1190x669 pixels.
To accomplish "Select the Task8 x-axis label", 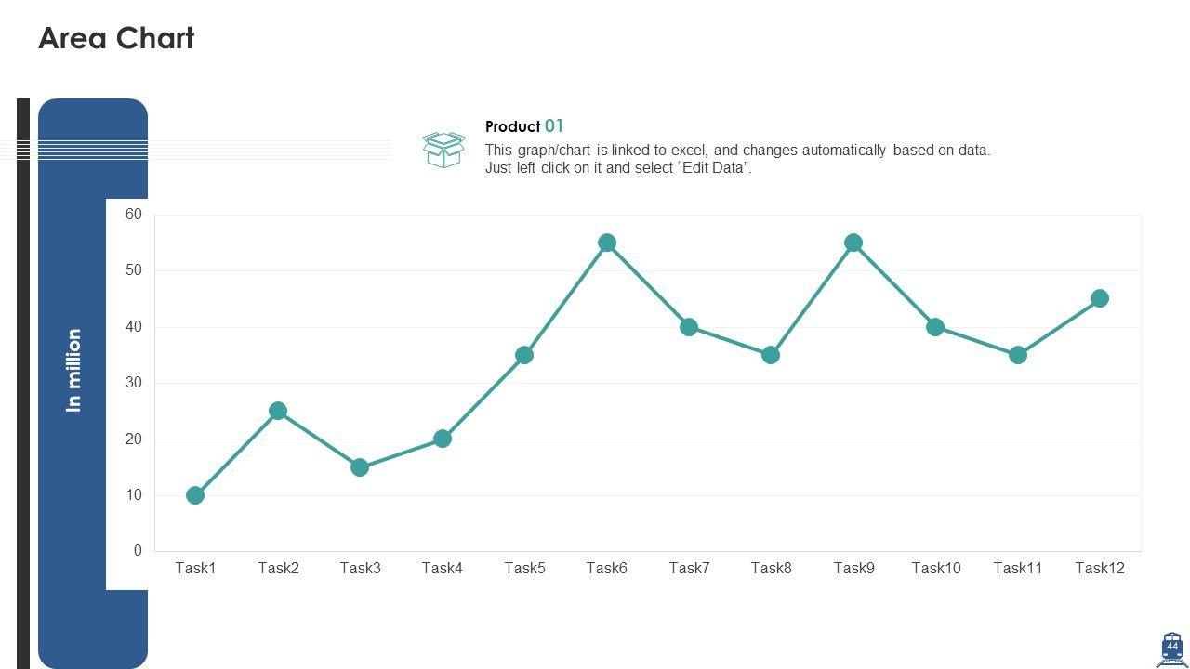I will tap(772, 568).
